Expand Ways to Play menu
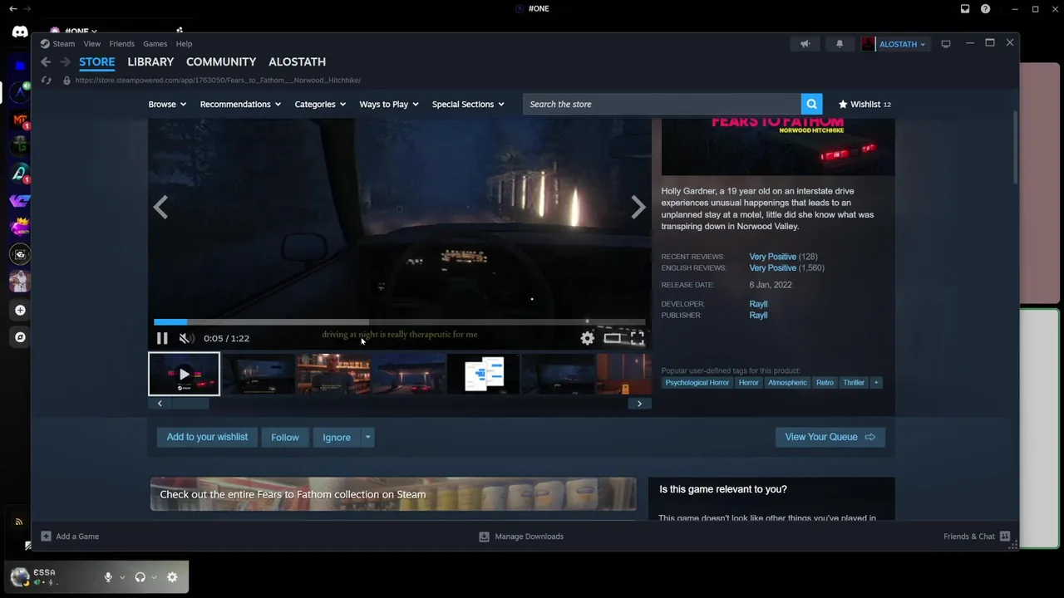The width and height of the screenshot is (1064, 598). tap(389, 104)
